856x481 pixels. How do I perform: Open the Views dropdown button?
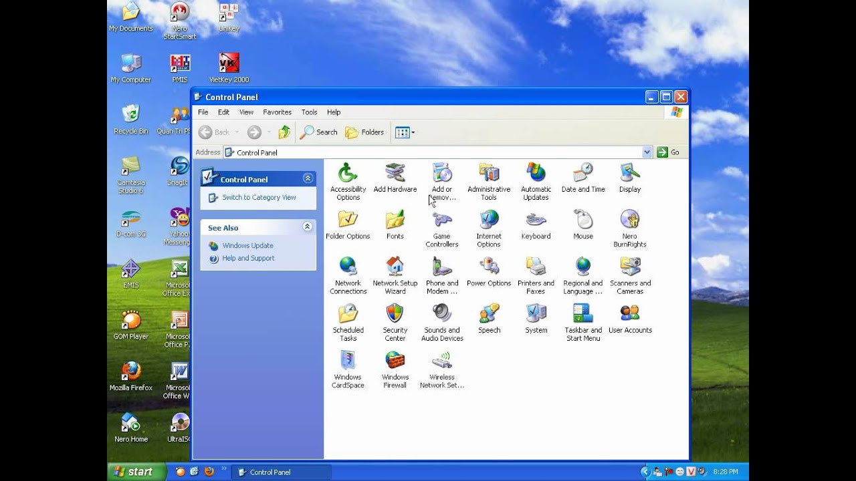click(x=405, y=132)
